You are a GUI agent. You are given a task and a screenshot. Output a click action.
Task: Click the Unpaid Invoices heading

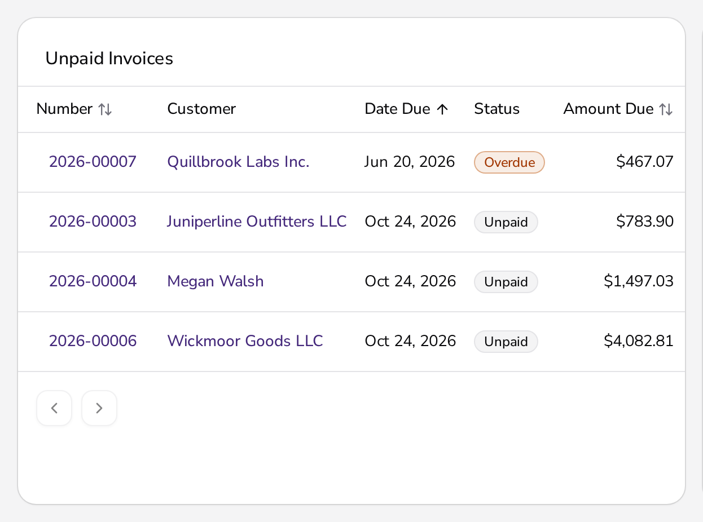point(109,59)
